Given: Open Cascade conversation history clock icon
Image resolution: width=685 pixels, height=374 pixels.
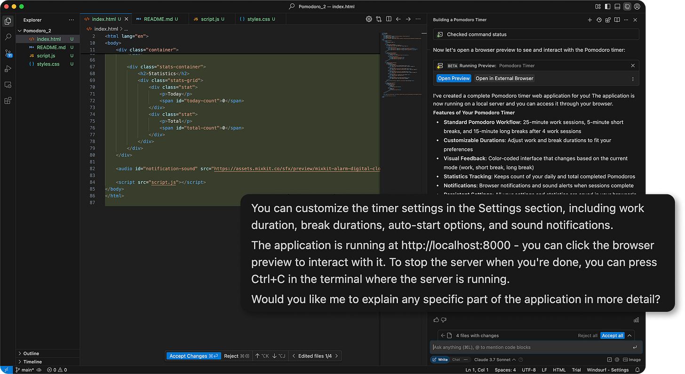Looking at the screenshot, I should click(x=599, y=20).
